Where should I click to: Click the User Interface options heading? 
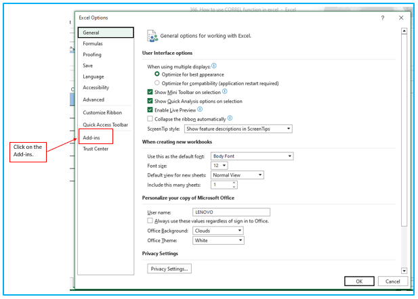click(167, 53)
